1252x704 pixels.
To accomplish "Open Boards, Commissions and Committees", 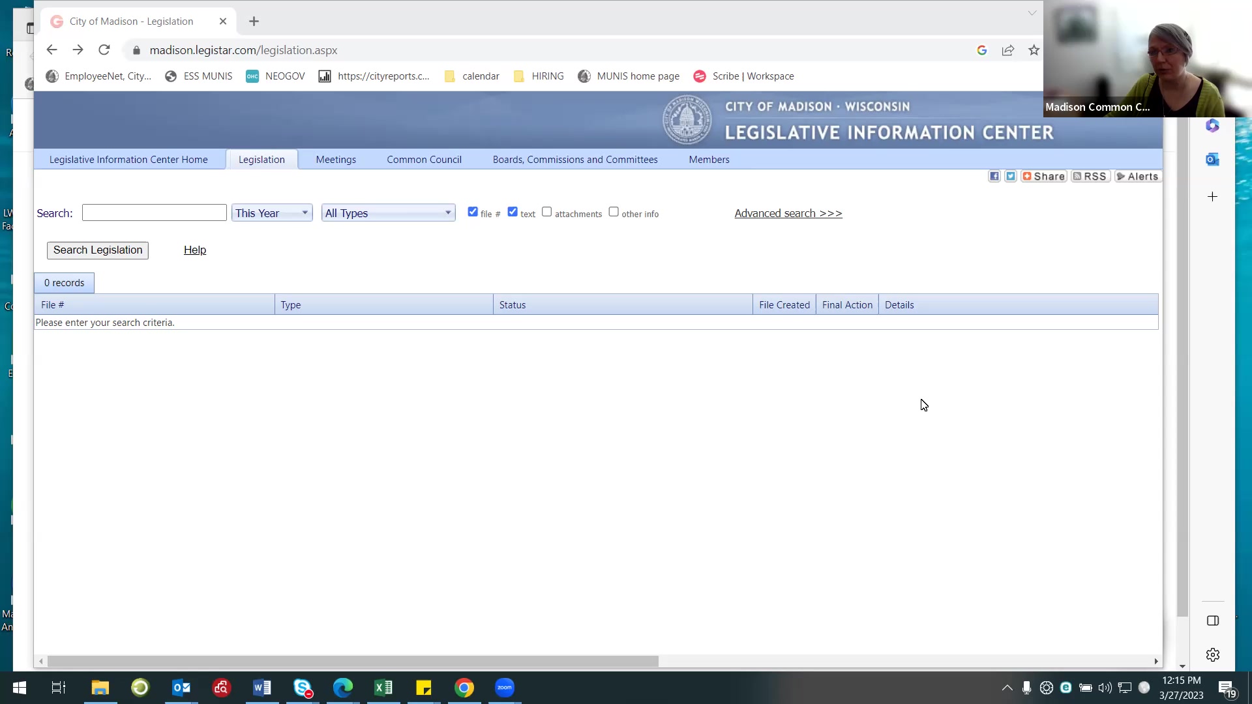I will point(575,159).
